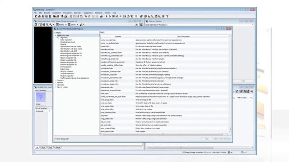289x162 pixels.
Task: Click the example list vertical scrollbar thumb
Action: (x=230, y=129)
